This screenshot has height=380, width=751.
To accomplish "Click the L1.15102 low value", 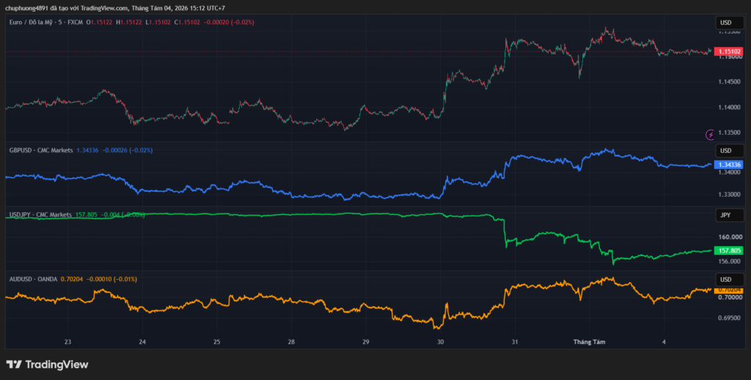I will [158, 23].
